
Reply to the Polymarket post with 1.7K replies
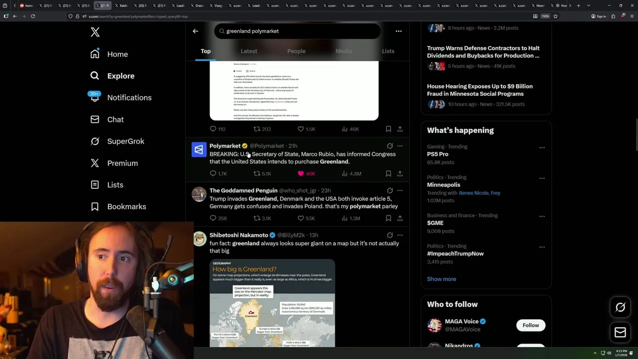coord(218,174)
